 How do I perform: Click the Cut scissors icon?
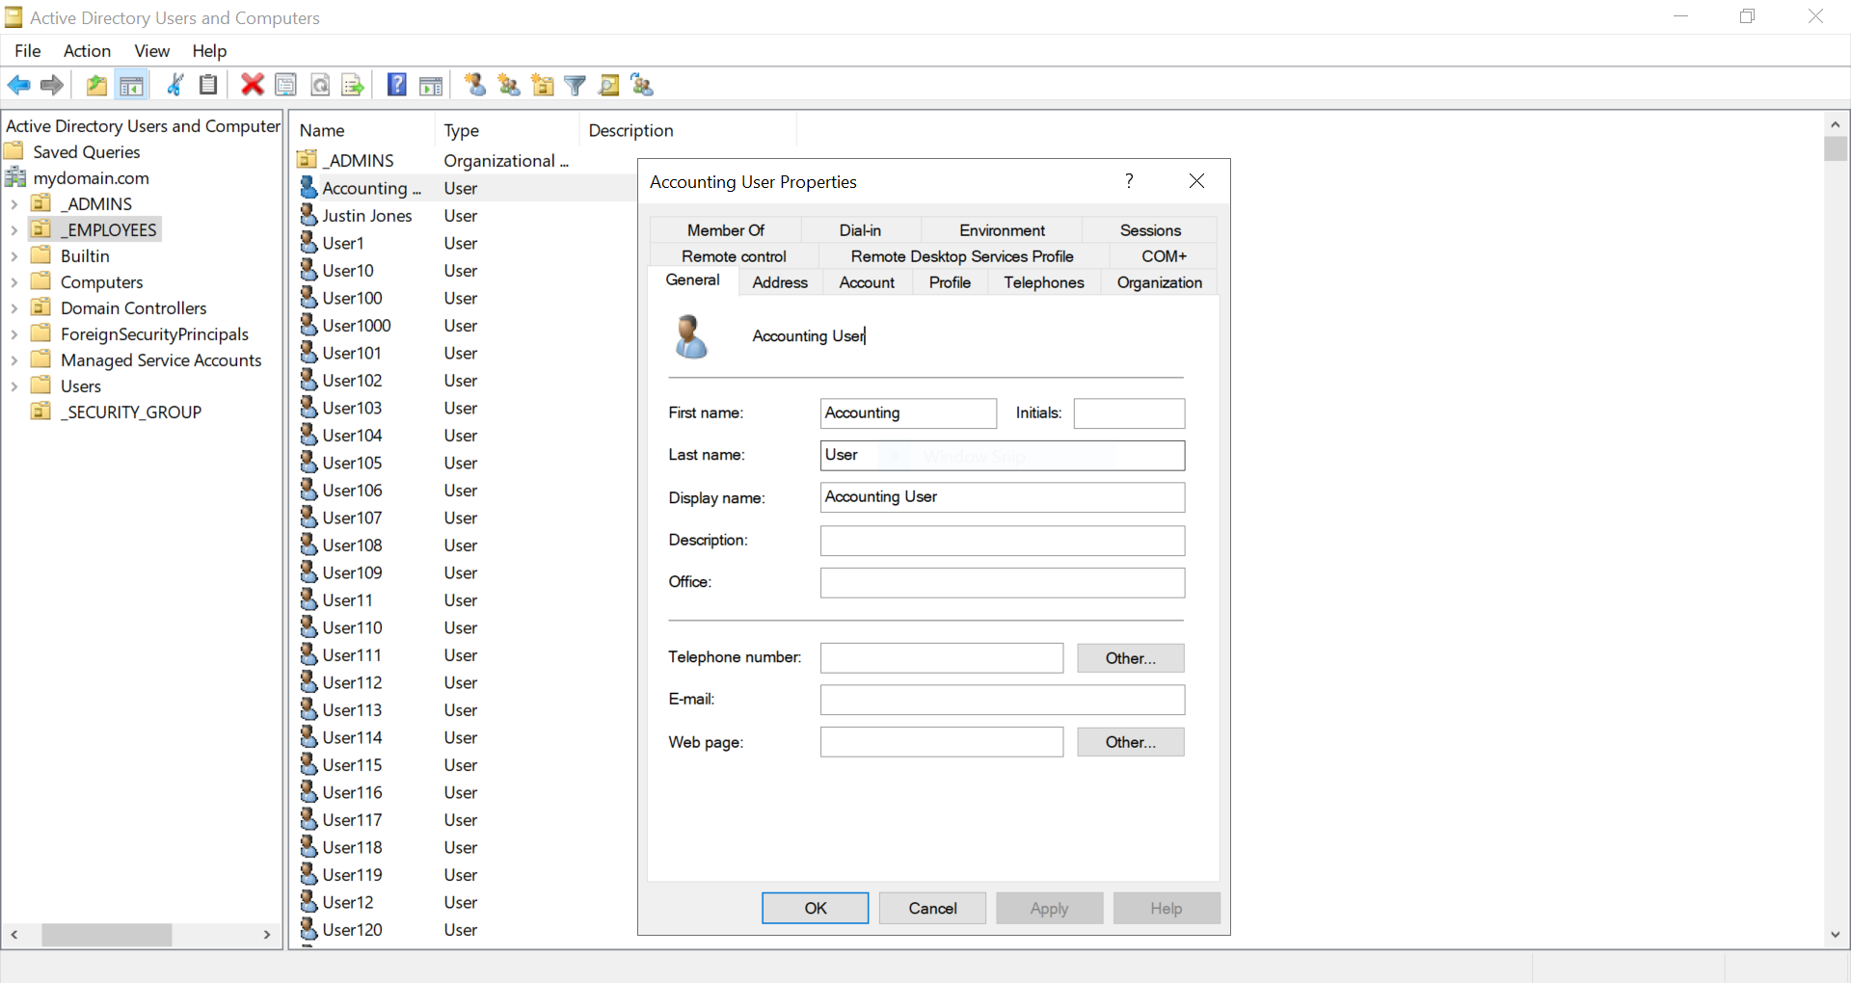pos(175,86)
